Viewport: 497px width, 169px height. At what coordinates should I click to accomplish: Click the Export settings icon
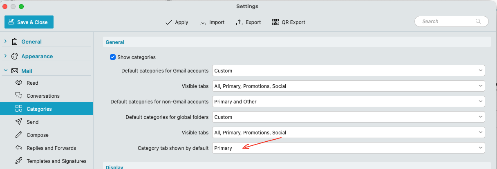click(240, 22)
